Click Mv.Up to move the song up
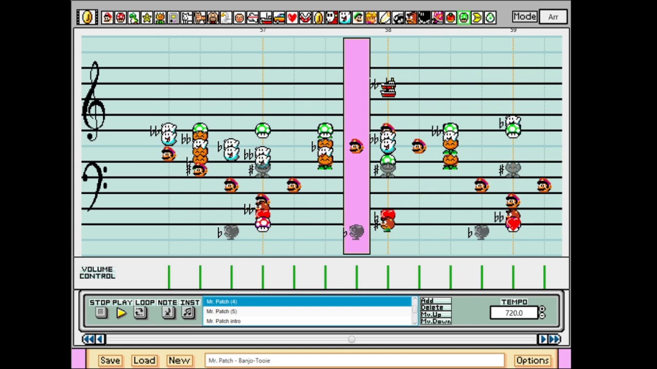 pyautogui.click(x=436, y=314)
